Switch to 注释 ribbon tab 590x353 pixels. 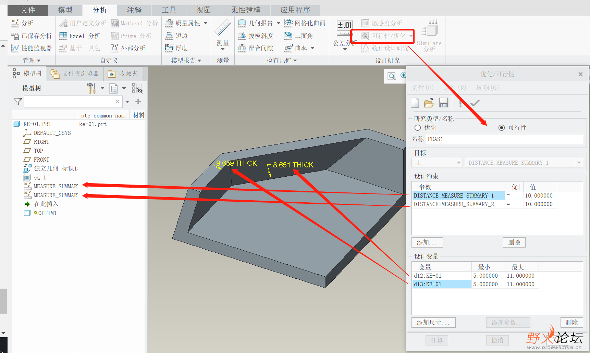[x=134, y=10]
